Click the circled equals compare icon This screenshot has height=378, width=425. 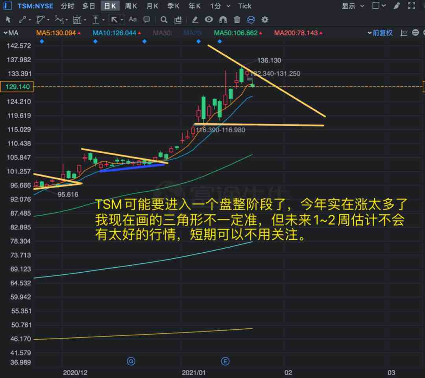pyautogui.click(x=415, y=33)
